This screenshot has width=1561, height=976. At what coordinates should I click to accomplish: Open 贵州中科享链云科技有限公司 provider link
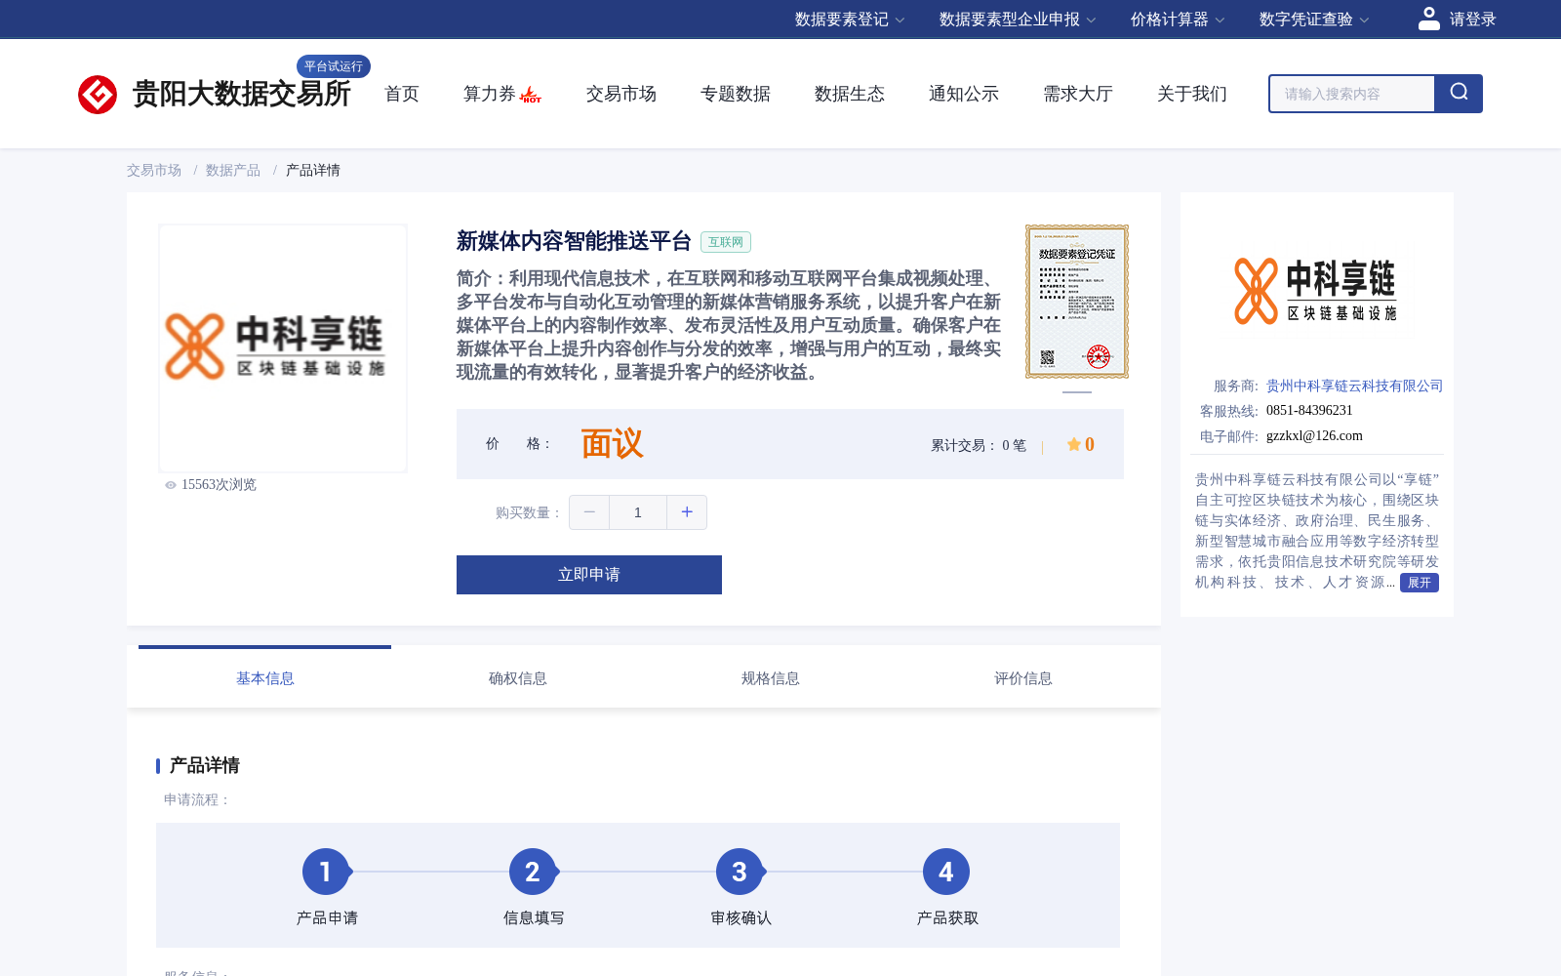pyautogui.click(x=1354, y=386)
